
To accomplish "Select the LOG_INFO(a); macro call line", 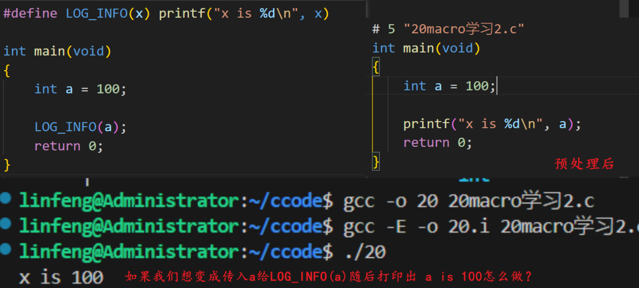I will point(79,127).
